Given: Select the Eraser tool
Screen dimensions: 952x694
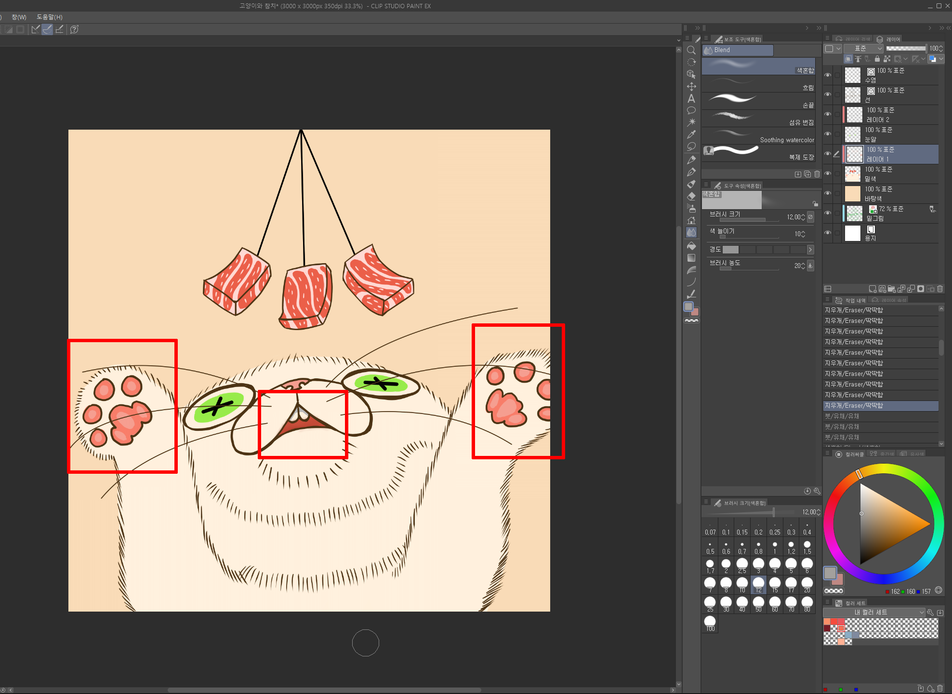Looking at the screenshot, I should point(691,196).
